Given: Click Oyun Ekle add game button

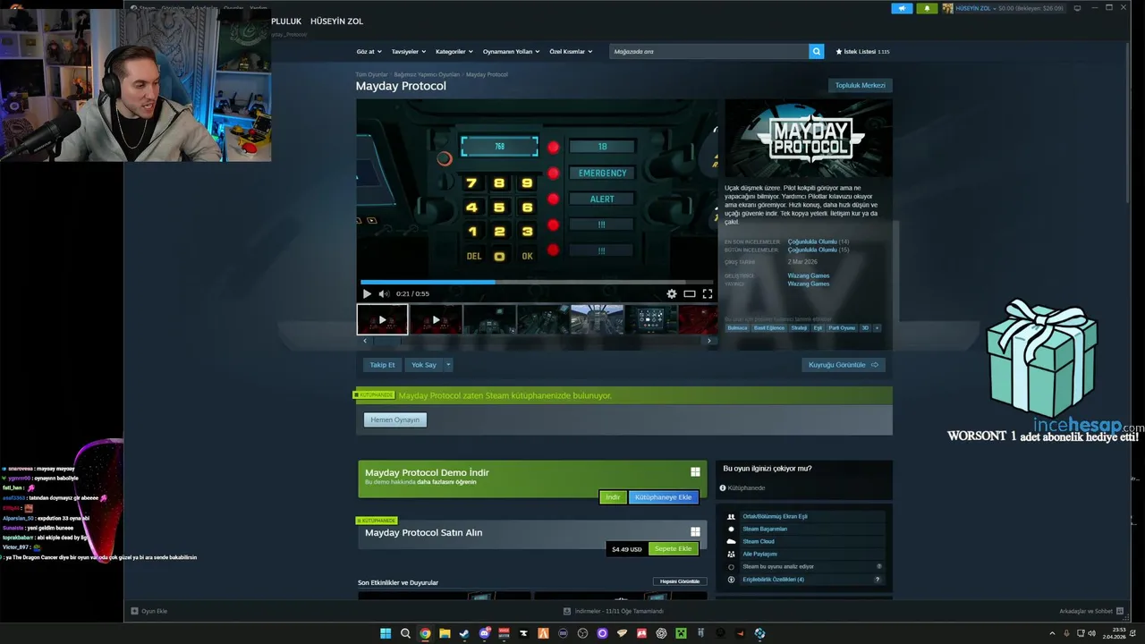Looking at the screenshot, I should coord(149,611).
